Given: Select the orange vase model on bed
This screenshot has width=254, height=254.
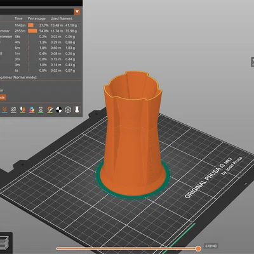Looking at the screenshot, I should pos(133,133).
